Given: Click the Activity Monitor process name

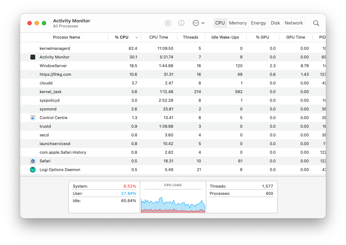Looking at the screenshot, I should click(54, 57).
